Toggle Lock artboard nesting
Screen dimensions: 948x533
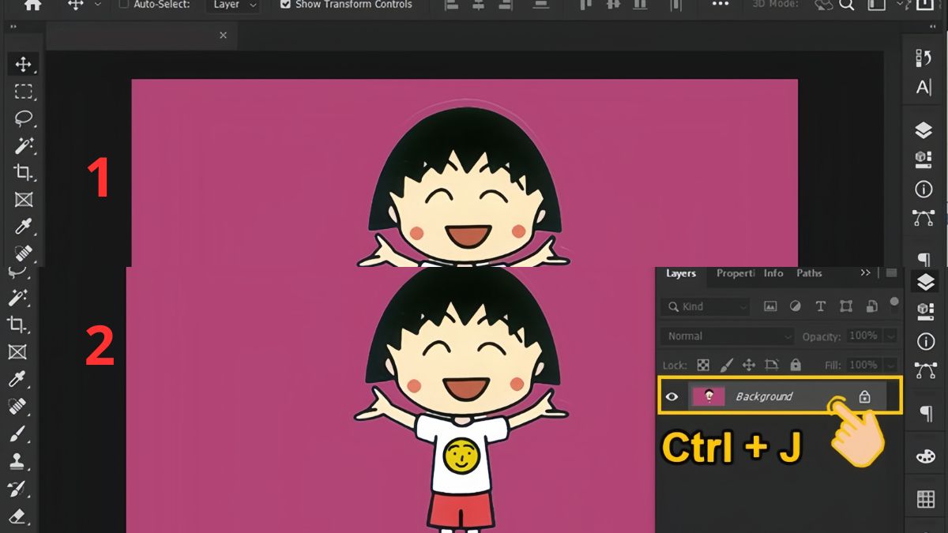772,365
